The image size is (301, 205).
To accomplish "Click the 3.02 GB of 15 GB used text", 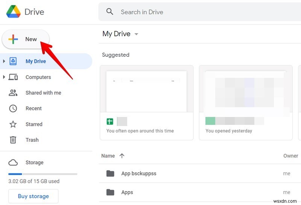I will coord(34,181).
